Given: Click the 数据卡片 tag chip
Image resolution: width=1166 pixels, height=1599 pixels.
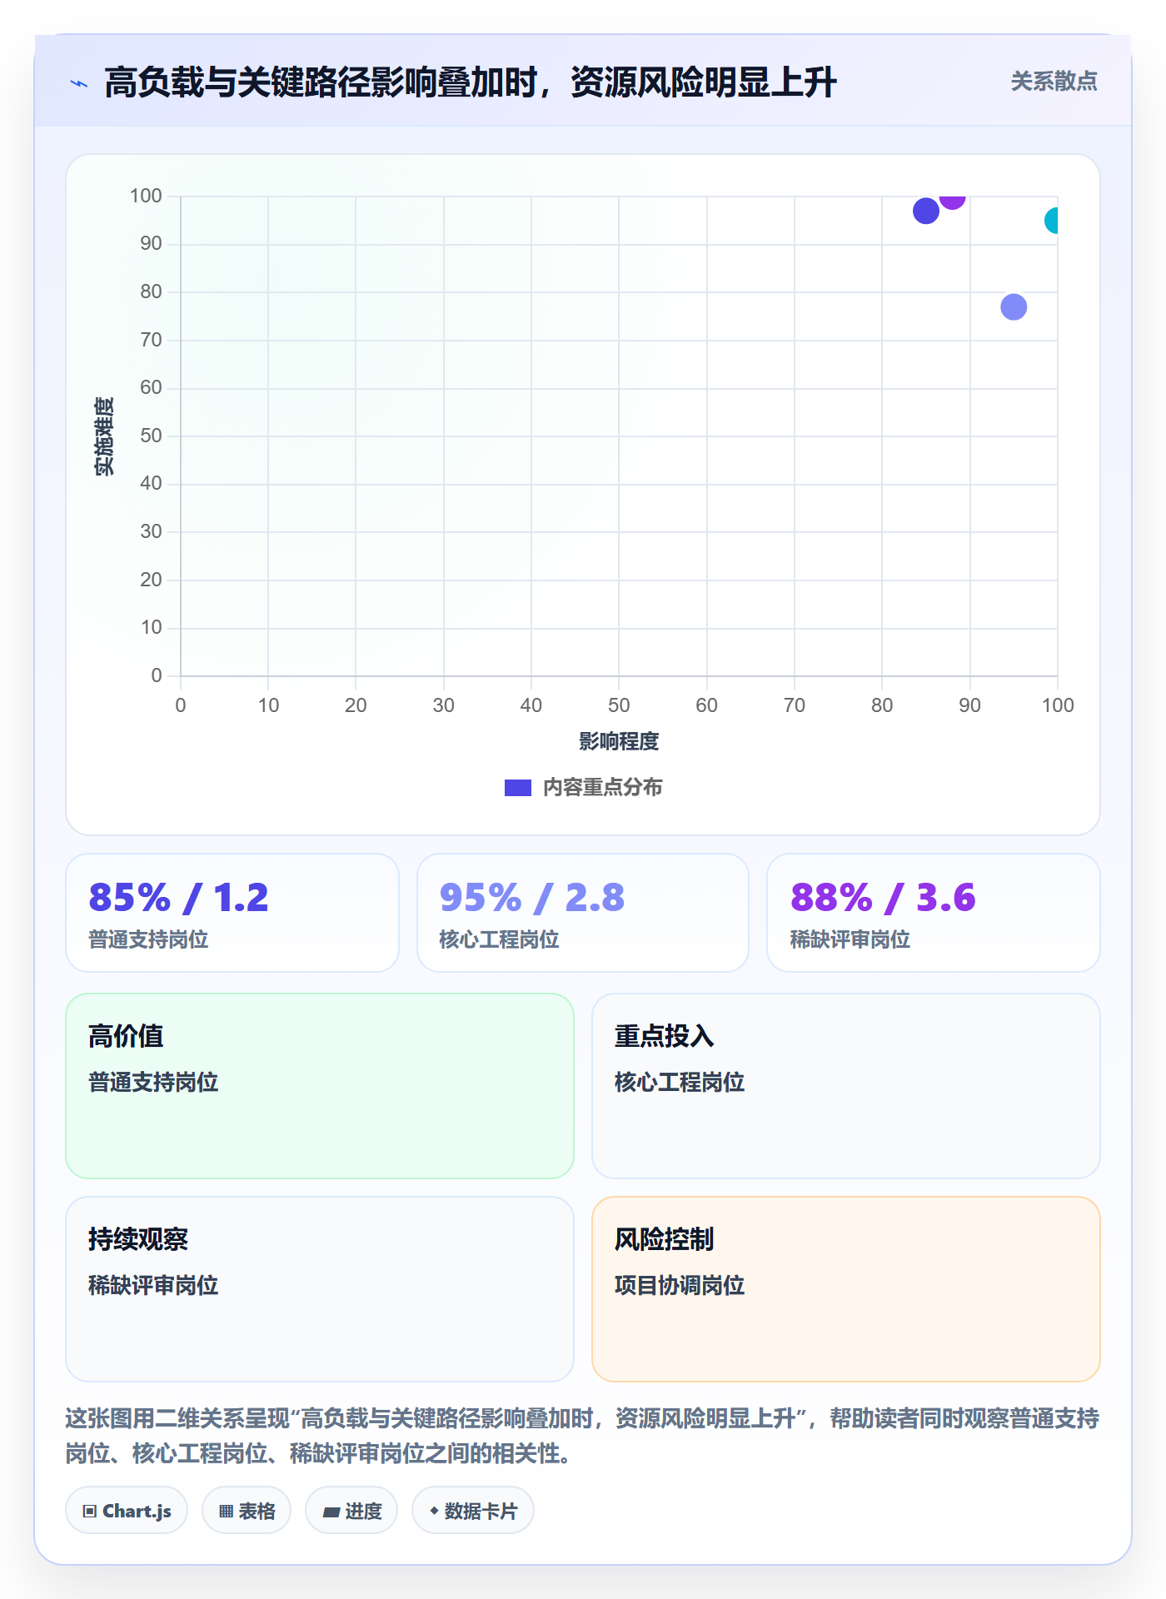Looking at the screenshot, I should 473,1511.
